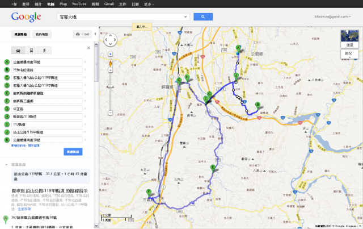
Task: Click the left panel scrollbar up arrow
Action: click(96, 44)
